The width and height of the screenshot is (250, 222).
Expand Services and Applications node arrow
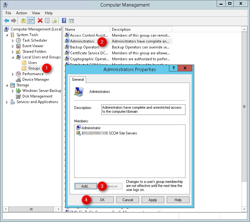coord(7,102)
